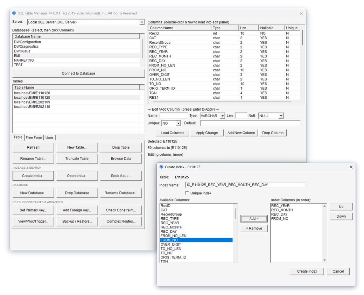
Task: Click the Nullable column header
Action: 271,28
